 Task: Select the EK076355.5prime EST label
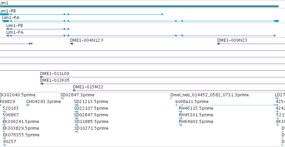click(21, 135)
